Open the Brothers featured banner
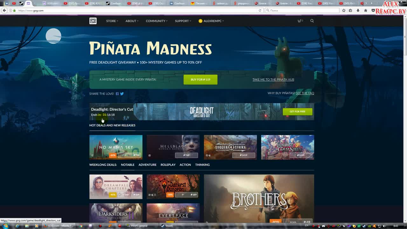This screenshot has height=229, width=407. click(259, 199)
